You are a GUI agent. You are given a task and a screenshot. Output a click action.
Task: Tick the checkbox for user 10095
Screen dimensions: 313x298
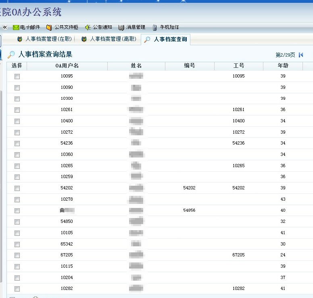tap(17, 76)
